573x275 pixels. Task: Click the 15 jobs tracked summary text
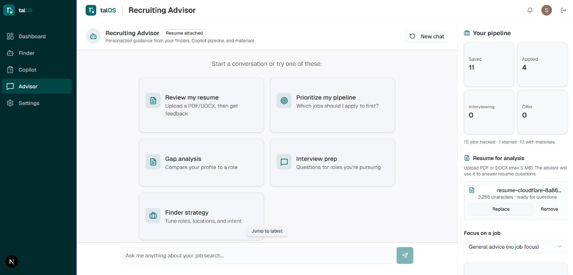[x=509, y=142]
